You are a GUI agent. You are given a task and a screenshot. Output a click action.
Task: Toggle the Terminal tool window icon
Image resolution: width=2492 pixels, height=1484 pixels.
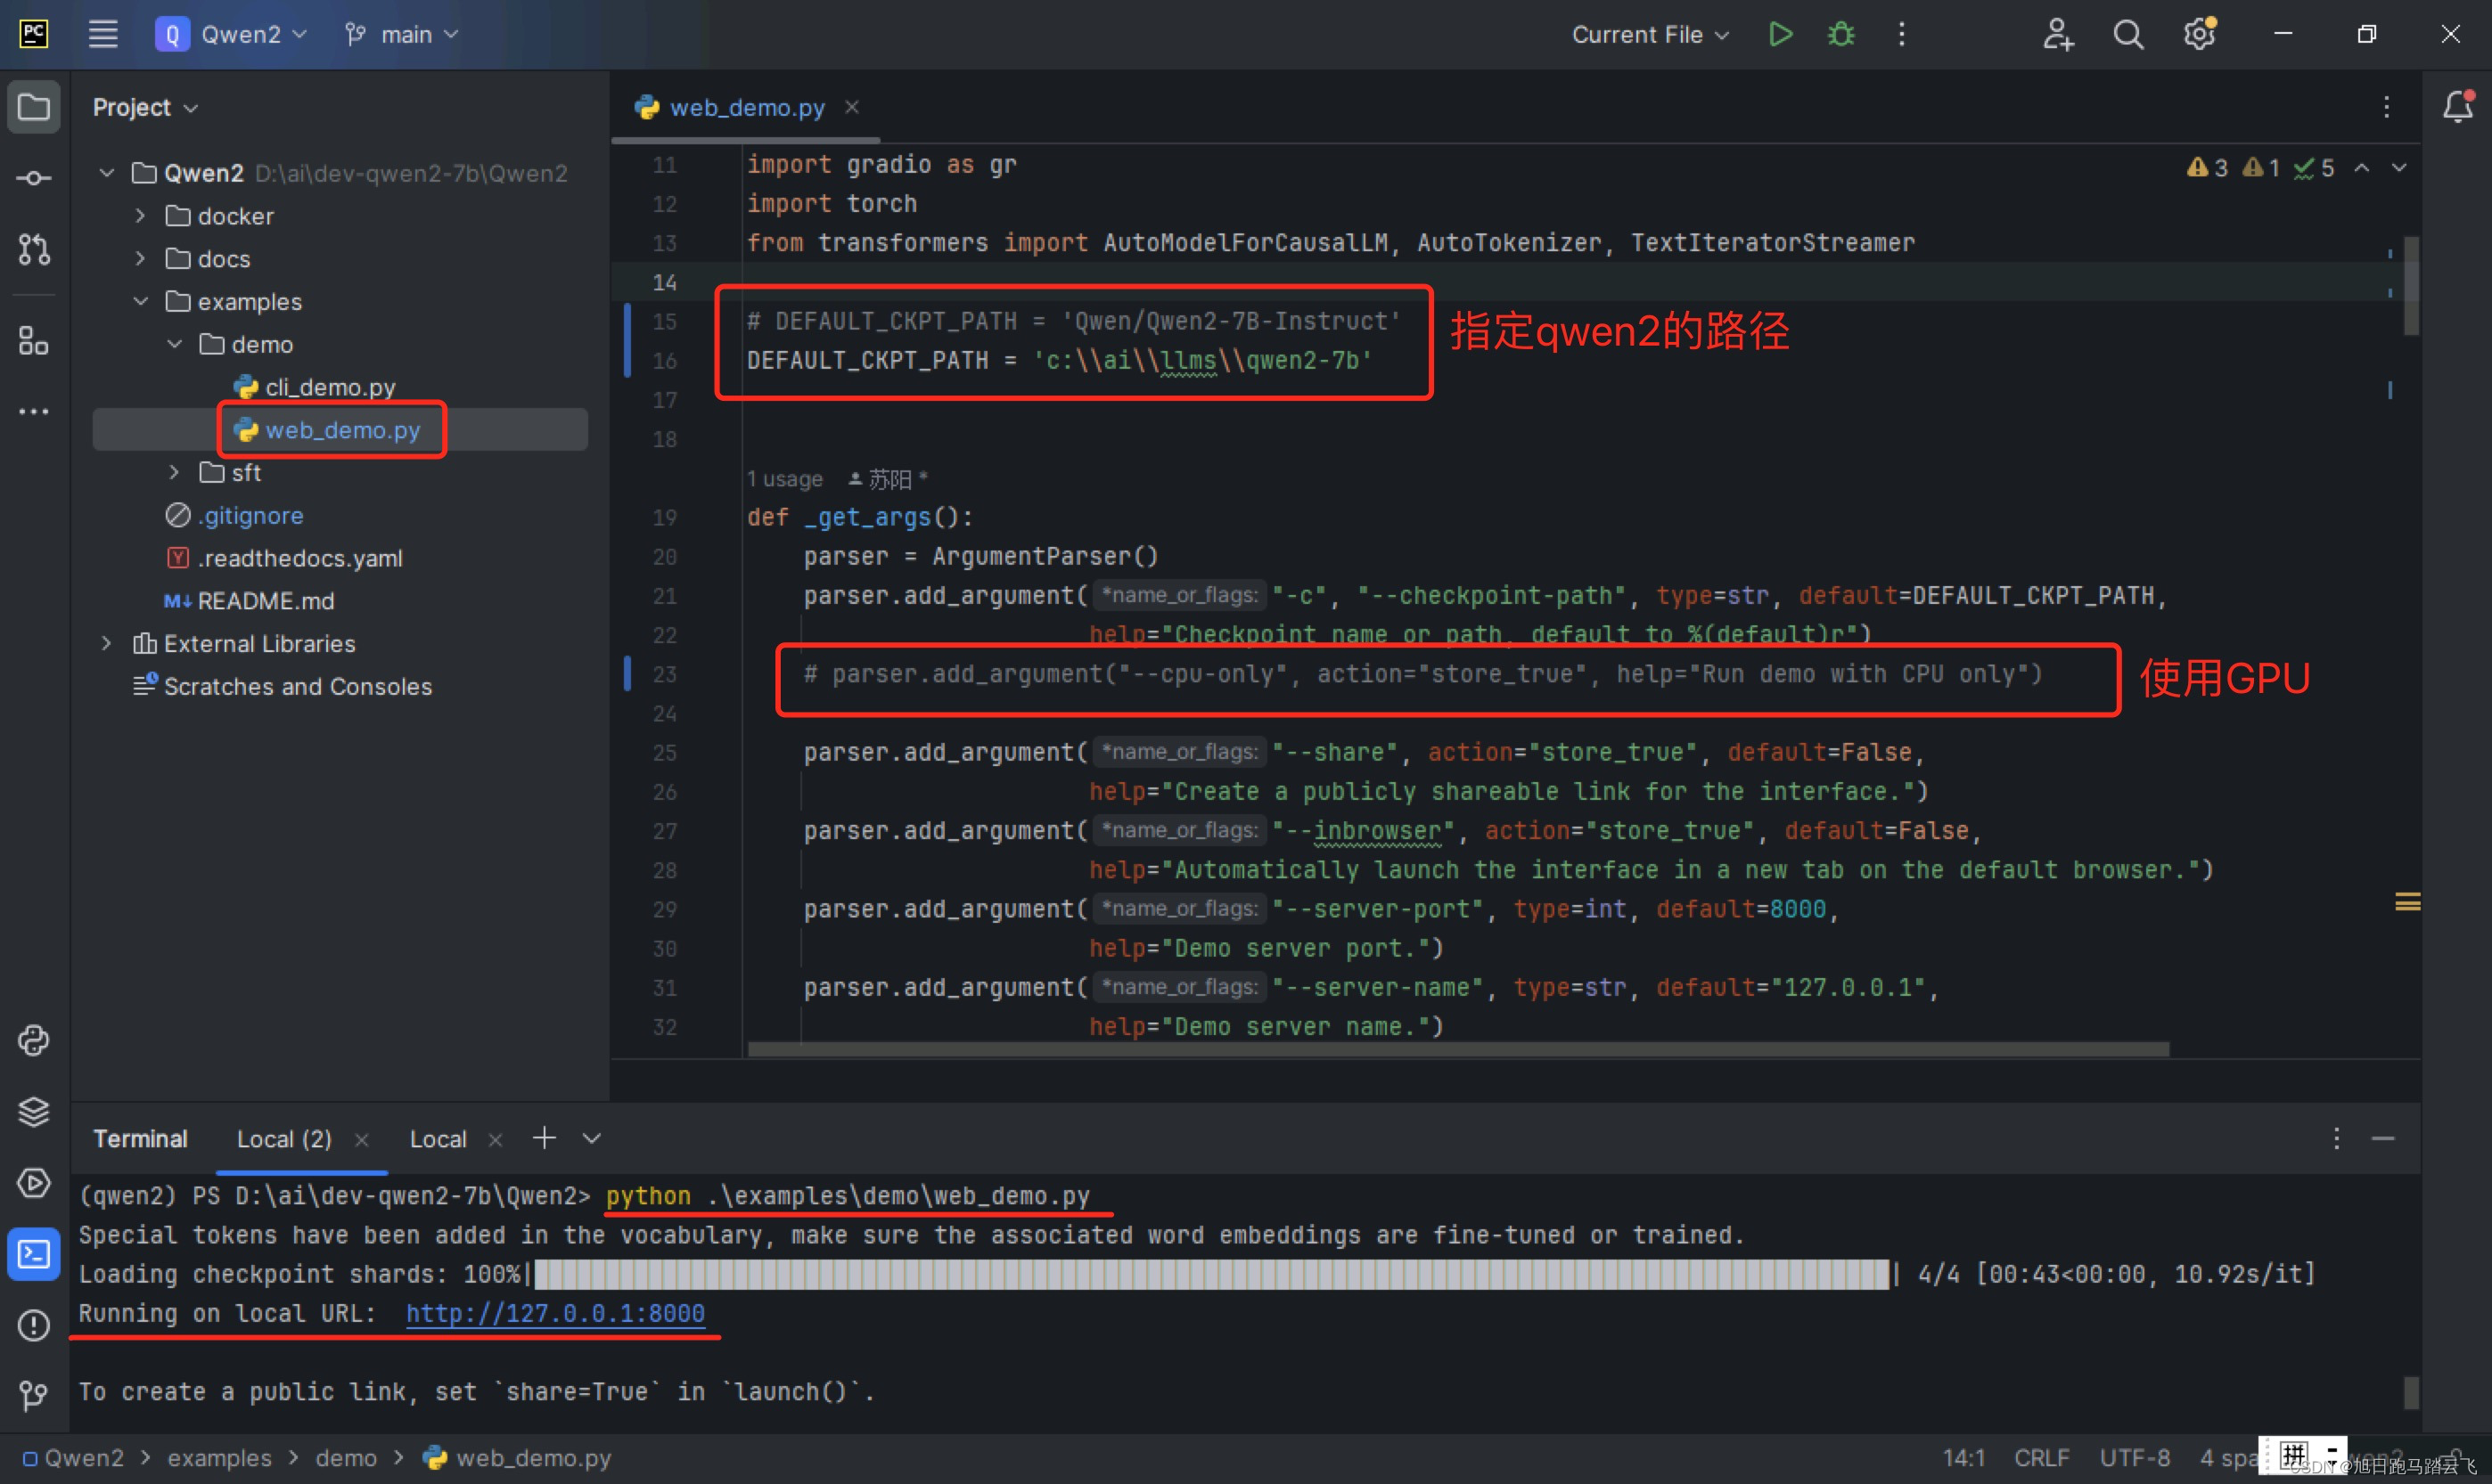[x=34, y=1254]
